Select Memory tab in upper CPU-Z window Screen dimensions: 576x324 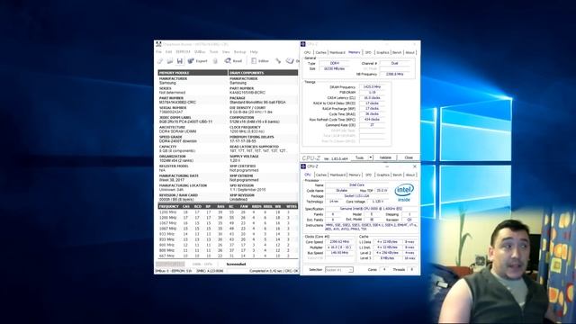pyautogui.click(x=355, y=52)
